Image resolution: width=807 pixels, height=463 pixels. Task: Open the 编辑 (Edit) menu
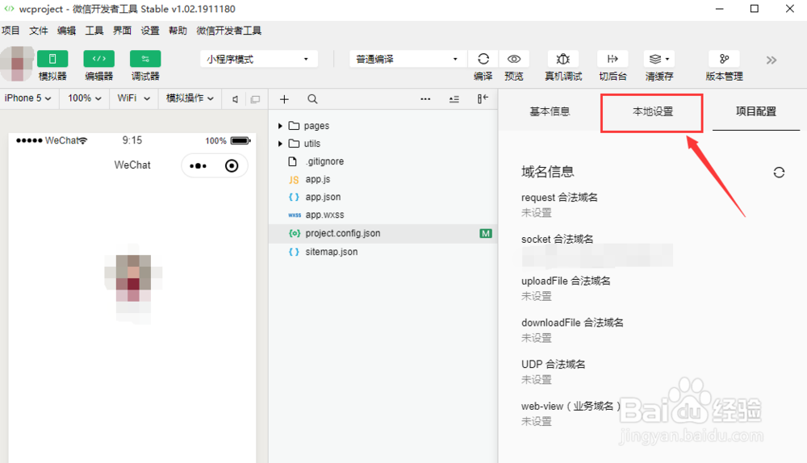point(66,31)
